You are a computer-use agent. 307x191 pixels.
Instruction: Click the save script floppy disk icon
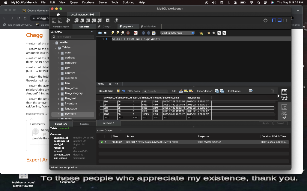(105, 33)
